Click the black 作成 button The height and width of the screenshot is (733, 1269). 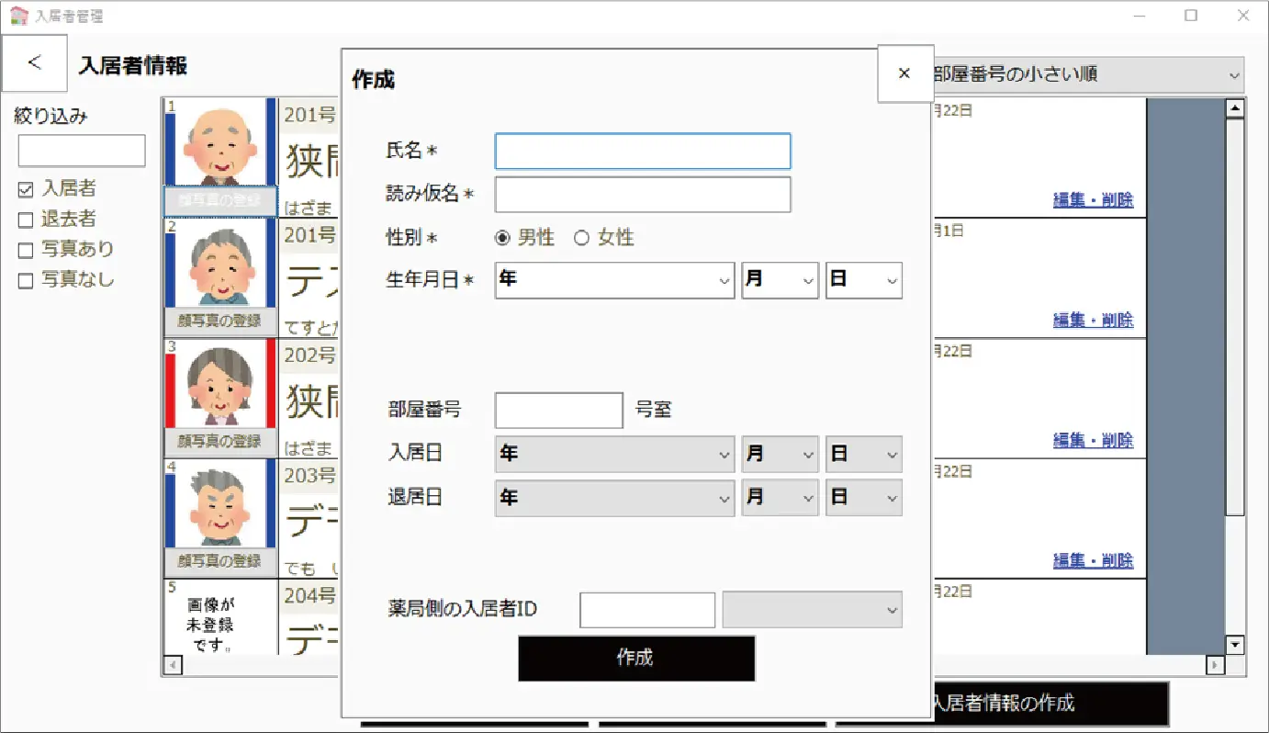(636, 658)
